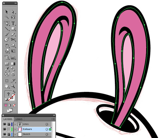The image size is (160, 138).
Task: Switch to the LAYERS tab
Action: coord(8,119)
